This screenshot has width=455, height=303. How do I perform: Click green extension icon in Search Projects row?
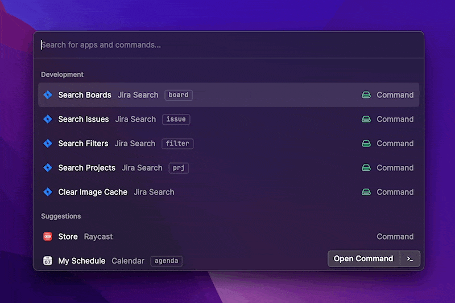click(366, 167)
